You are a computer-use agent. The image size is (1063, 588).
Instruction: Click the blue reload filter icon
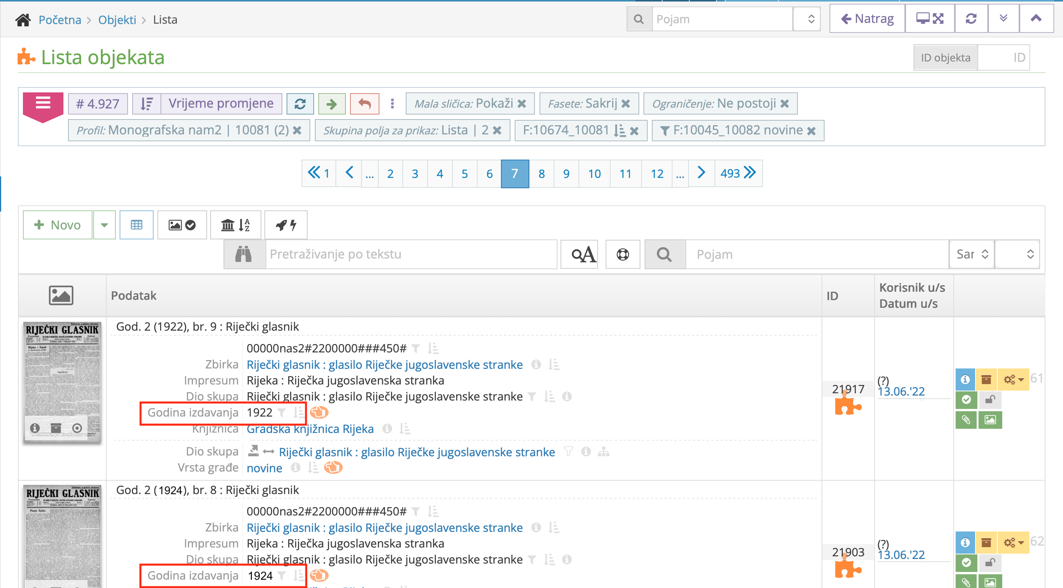click(300, 103)
